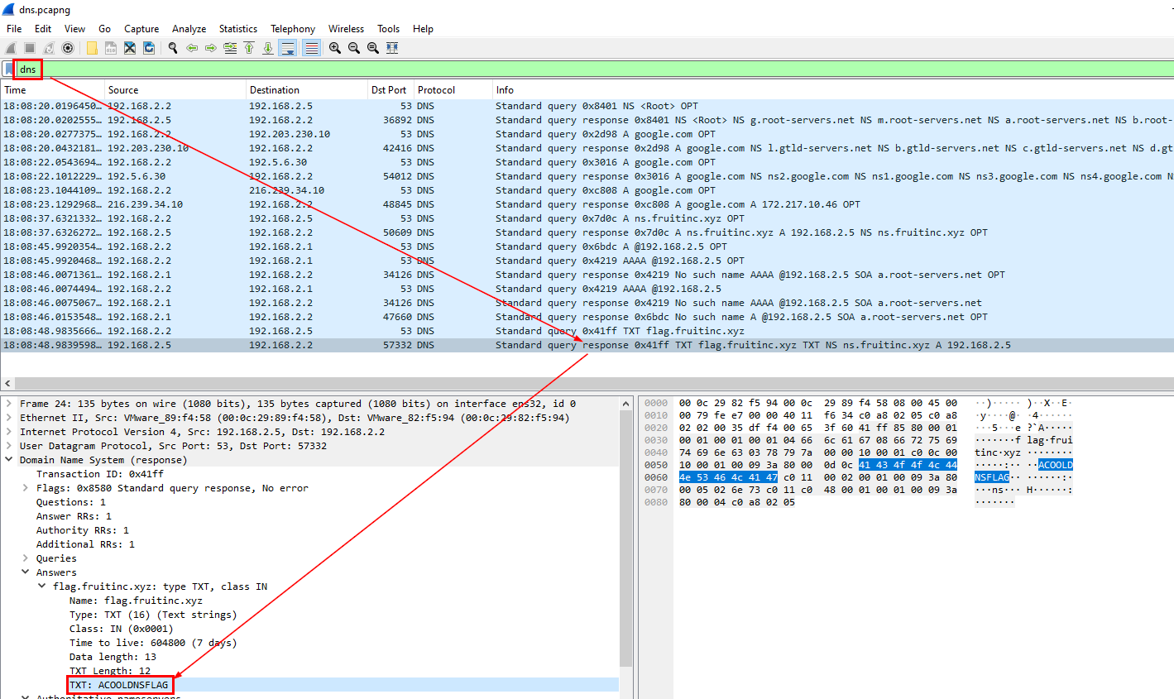Click the capture options gear icon

tap(68, 49)
